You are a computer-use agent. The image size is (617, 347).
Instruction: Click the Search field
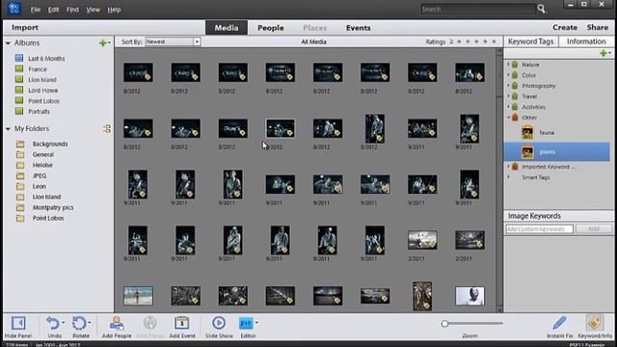[x=478, y=9]
